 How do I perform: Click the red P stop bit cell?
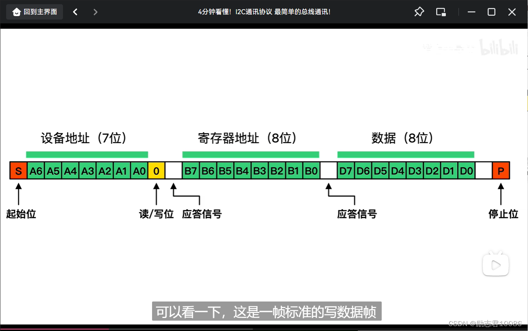[x=501, y=170]
